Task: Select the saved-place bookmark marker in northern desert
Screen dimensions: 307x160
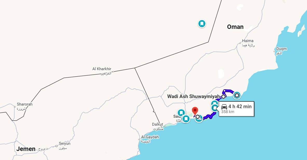Action: pyautogui.click(x=202, y=24)
